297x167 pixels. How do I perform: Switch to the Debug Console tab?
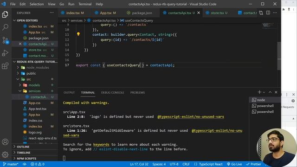tap(112, 93)
